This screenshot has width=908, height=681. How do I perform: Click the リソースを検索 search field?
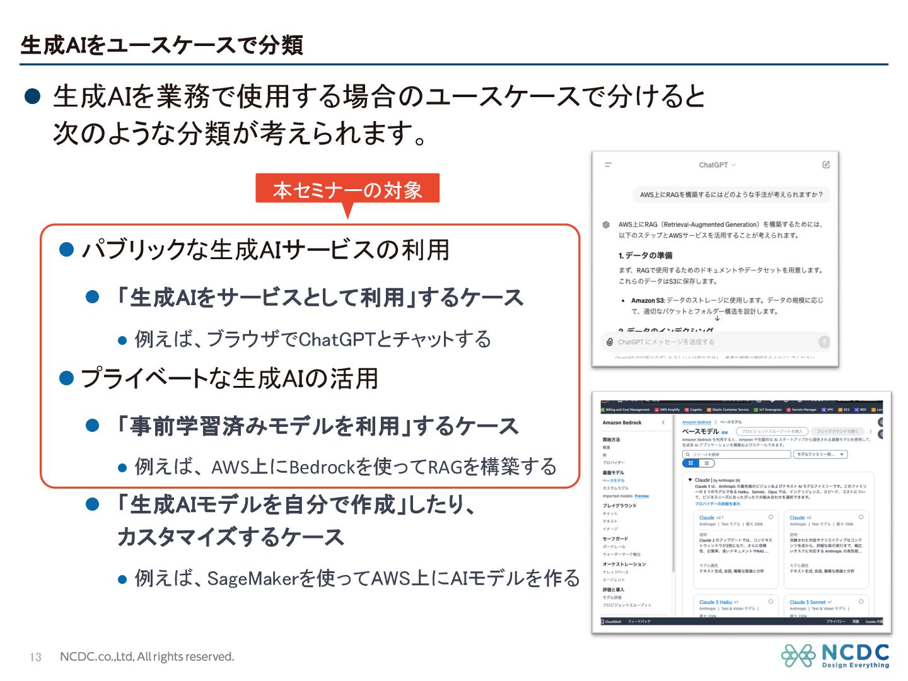click(x=736, y=455)
